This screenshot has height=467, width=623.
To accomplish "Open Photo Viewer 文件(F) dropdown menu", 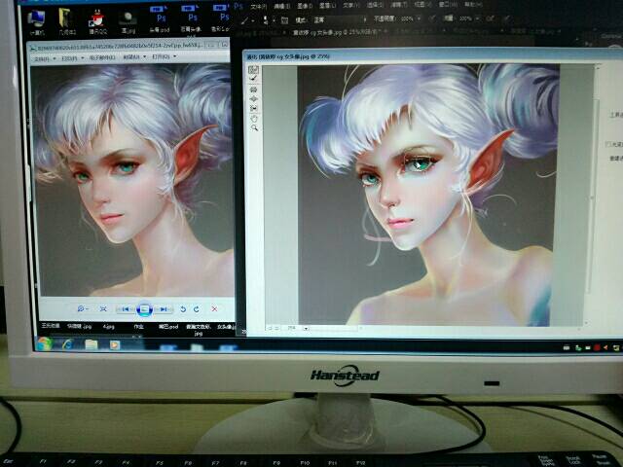I will tap(44, 58).
